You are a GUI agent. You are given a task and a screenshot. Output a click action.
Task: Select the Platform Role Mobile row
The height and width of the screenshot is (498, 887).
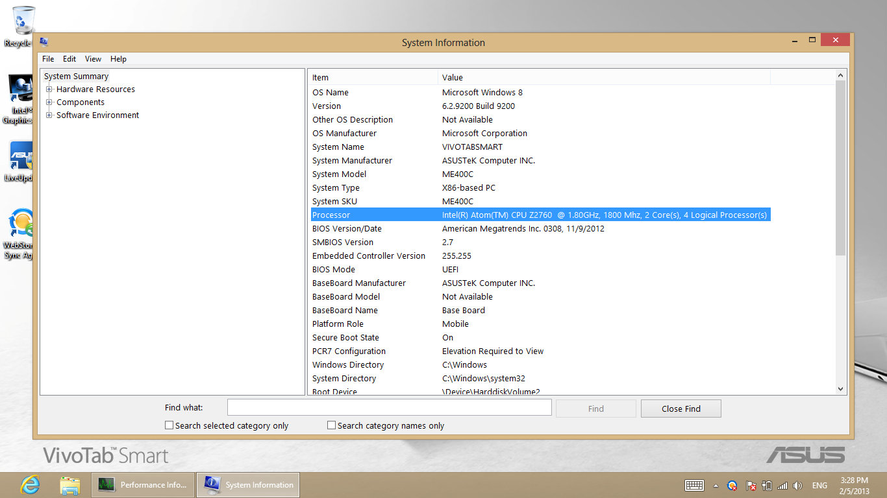[x=540, y=324]
